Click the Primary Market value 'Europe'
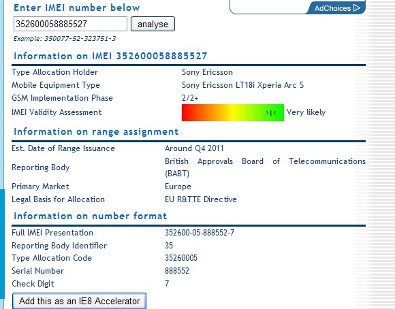This screenshot has height=309, width=395. click(178, 186)
